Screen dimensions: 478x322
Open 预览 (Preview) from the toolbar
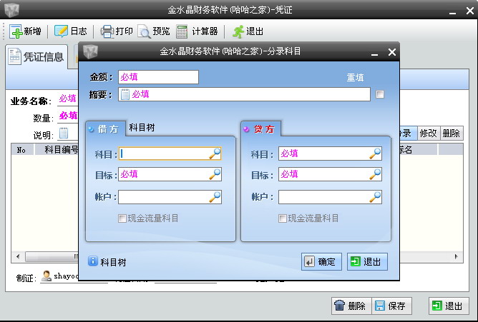point(153,31)
